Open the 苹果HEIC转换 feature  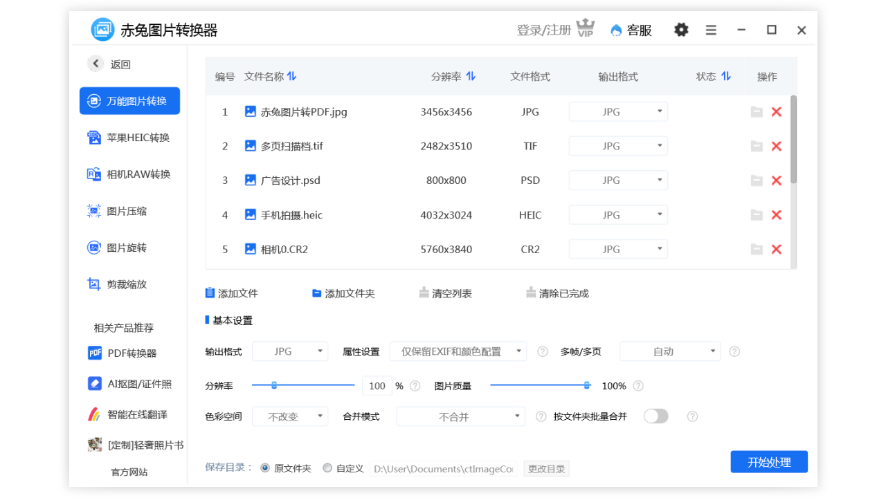[129, 137]
